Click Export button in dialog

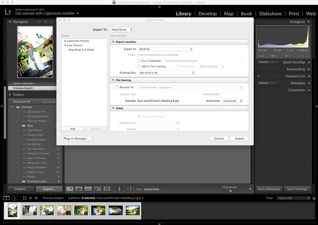pyautogui.click(x=240, y=139)
